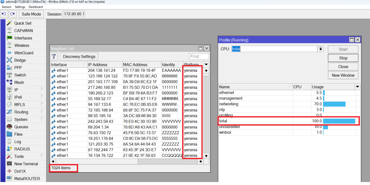This screenshot has width=370, height=185.
Task: Expand the Routing submenu
Action: 42,112
